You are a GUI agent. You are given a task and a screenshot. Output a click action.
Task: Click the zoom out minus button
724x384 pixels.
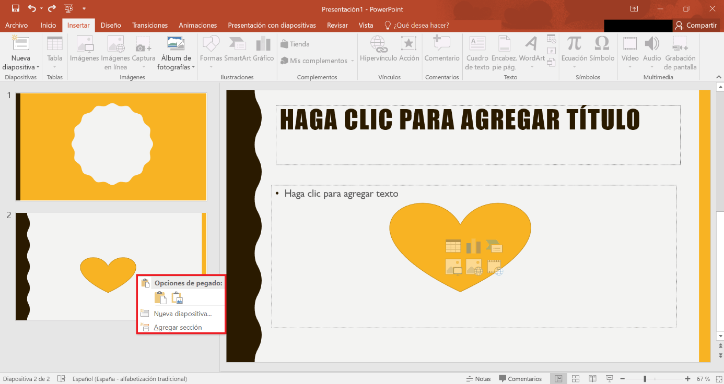click(x=623, y=379)
